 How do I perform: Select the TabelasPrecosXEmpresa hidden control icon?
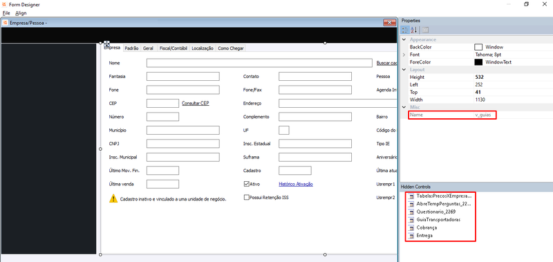(x=411, y=196)
